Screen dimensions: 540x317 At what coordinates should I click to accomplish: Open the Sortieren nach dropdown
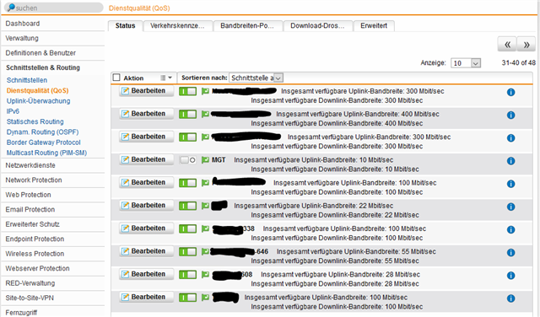tap(256, 78)
